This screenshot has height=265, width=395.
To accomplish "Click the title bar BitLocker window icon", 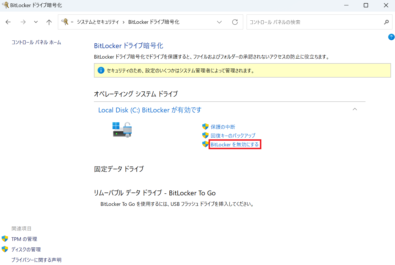I will pos(5,5).
